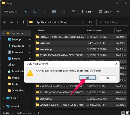
Task: Expand the This PC node
Action: coord(3,98)
